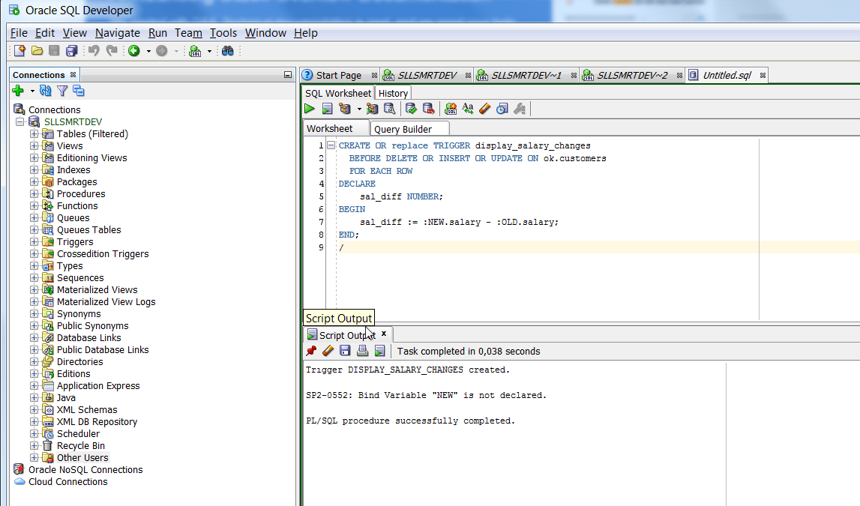This screenshot has height=506, width=860.
Task: Click the Undo arrow in main toolbar
Action: (x=94, y=51)
